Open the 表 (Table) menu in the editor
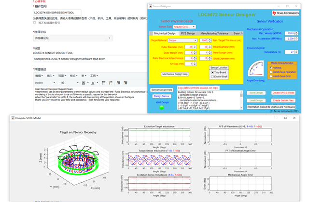This screenshot has width=309, height=202. (84, 76)
